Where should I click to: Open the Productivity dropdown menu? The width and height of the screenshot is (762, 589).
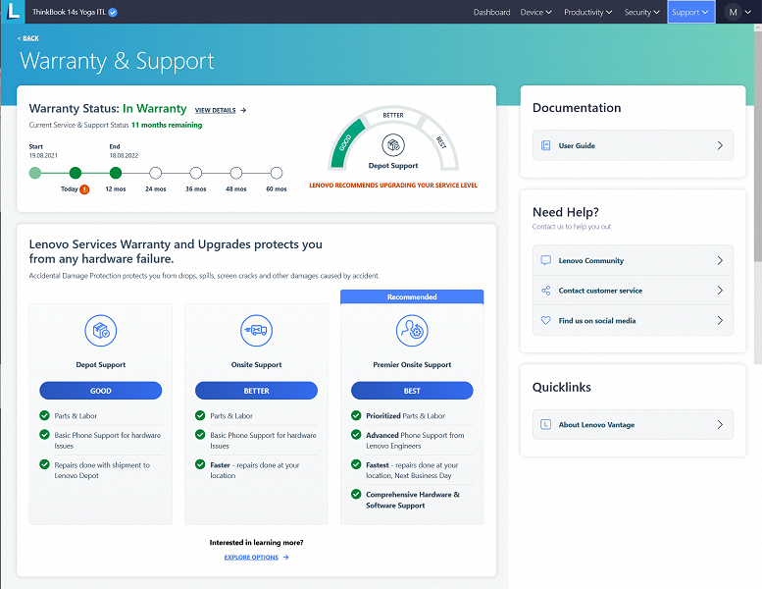[587, 12]
